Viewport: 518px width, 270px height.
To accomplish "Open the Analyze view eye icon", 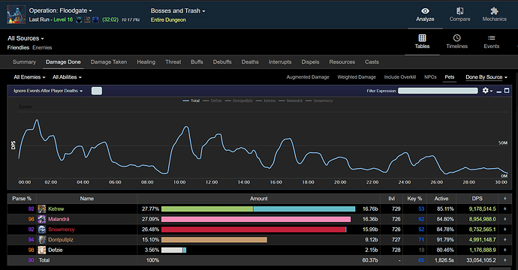I will [x=425, y=11].
